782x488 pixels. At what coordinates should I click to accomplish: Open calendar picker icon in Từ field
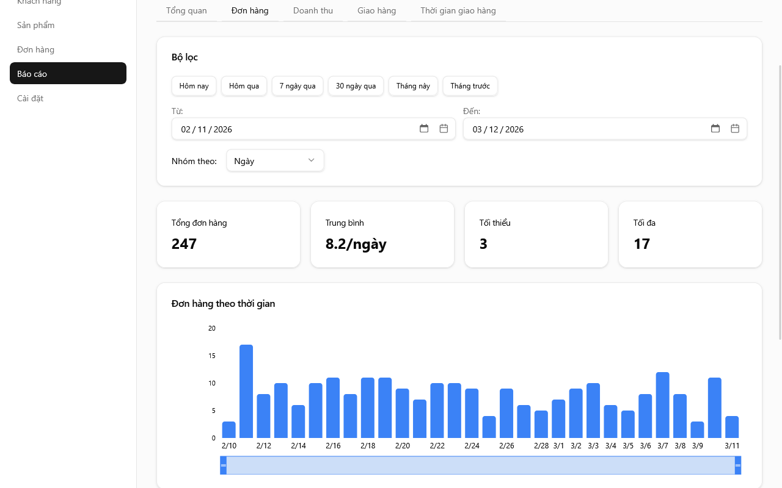[424, 129]
